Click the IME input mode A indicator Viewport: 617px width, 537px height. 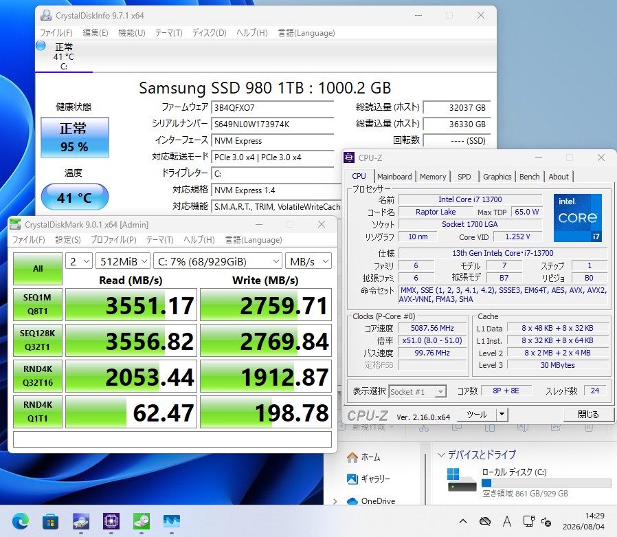click(507, 522)
